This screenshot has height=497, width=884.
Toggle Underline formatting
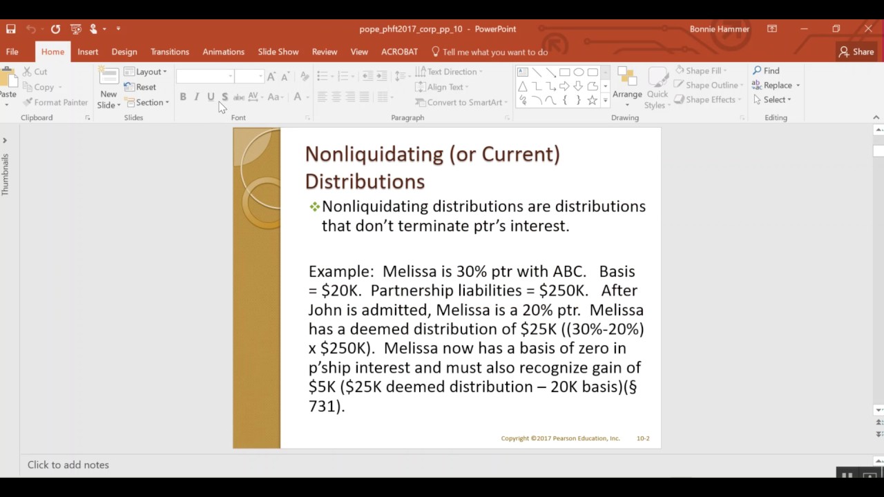(211, 97)
